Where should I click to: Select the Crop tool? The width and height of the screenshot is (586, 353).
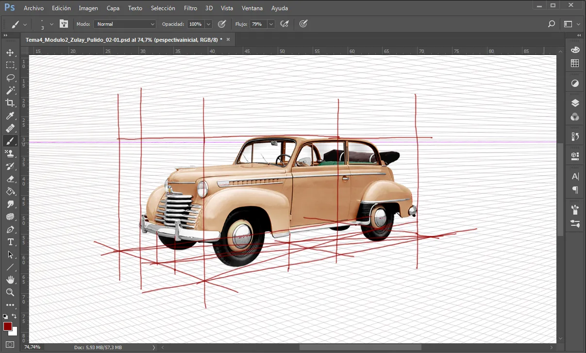[x=10, y=103]
